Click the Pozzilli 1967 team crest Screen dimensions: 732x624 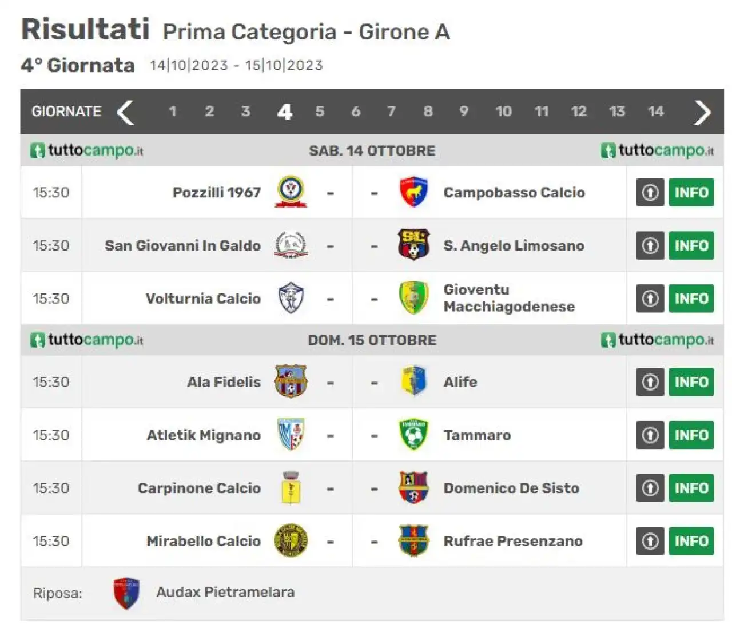tap(291, 192)
